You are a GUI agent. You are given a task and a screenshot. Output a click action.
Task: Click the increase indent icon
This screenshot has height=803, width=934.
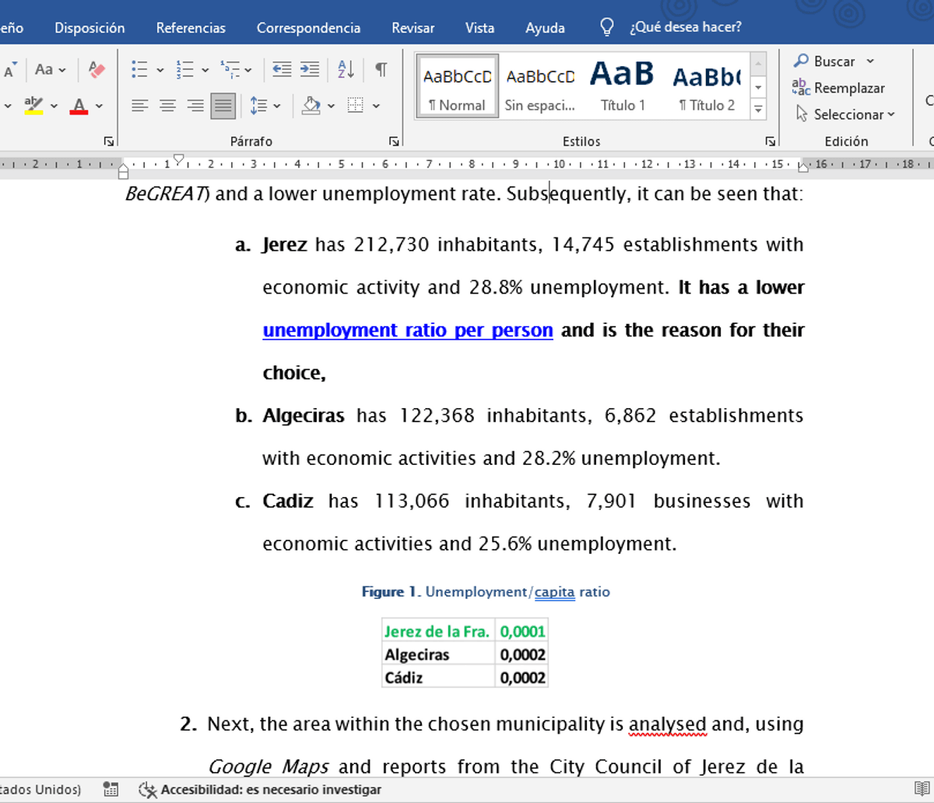[x=310, y=69]
